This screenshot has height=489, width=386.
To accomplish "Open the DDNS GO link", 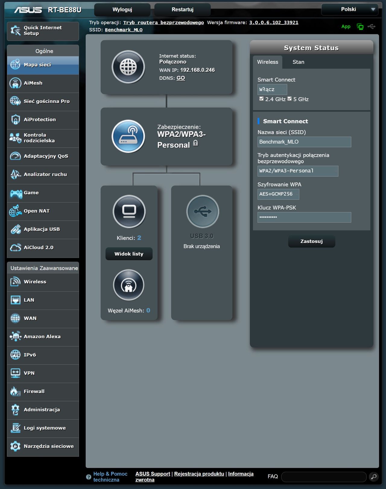I will pos(181,78).
